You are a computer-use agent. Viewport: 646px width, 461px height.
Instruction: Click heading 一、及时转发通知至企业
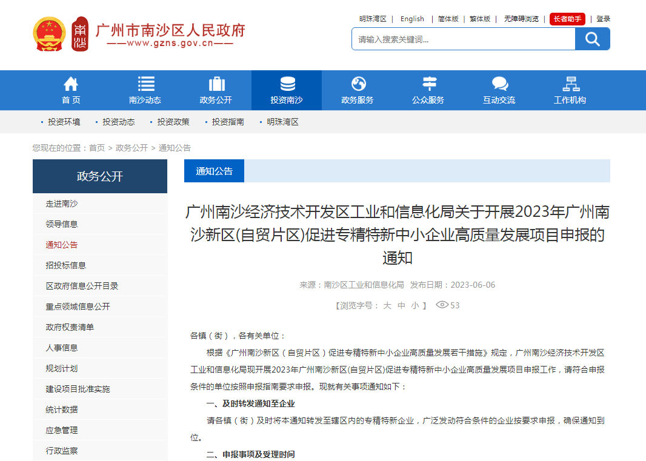pyautogui.click(x=250, y=403)
